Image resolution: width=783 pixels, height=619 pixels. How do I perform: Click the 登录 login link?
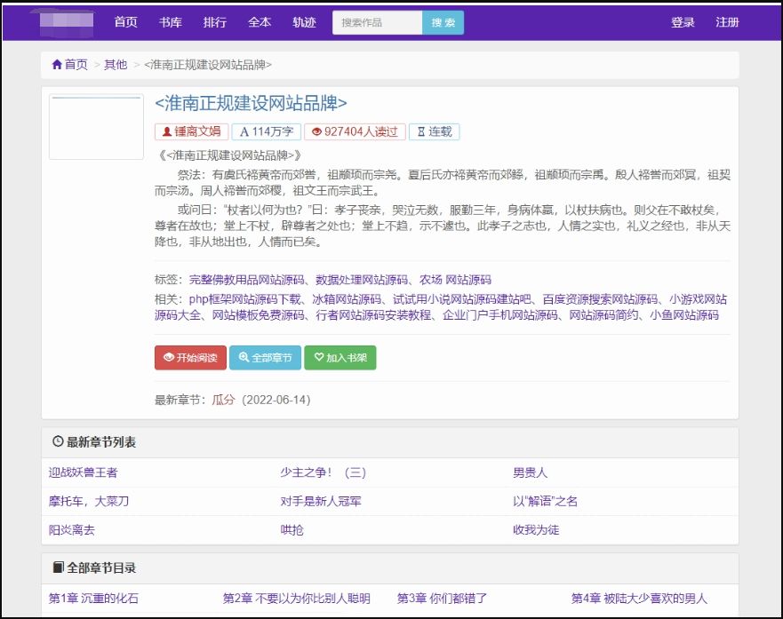coord(683,22)
